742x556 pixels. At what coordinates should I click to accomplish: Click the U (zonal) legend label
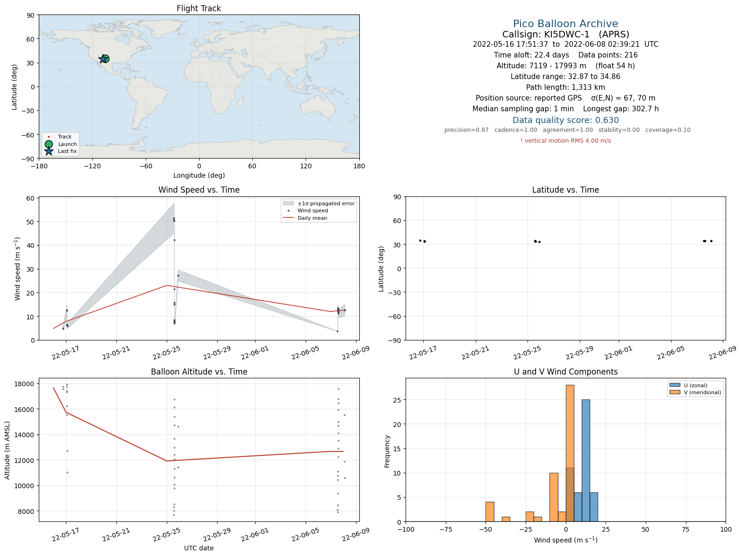coord(696,385)
